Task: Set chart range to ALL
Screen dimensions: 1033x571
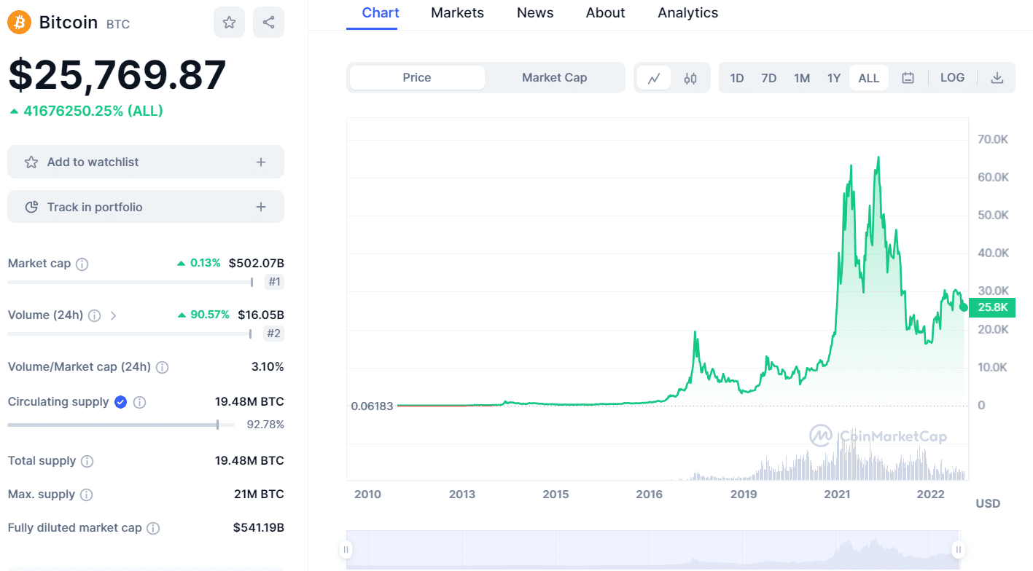Action: pyautogui.click(x=869, y=78)
